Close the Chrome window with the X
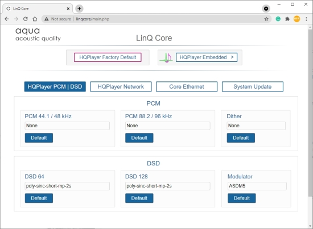The width and height of the screenshot is (313, 229). click(306, 4)
